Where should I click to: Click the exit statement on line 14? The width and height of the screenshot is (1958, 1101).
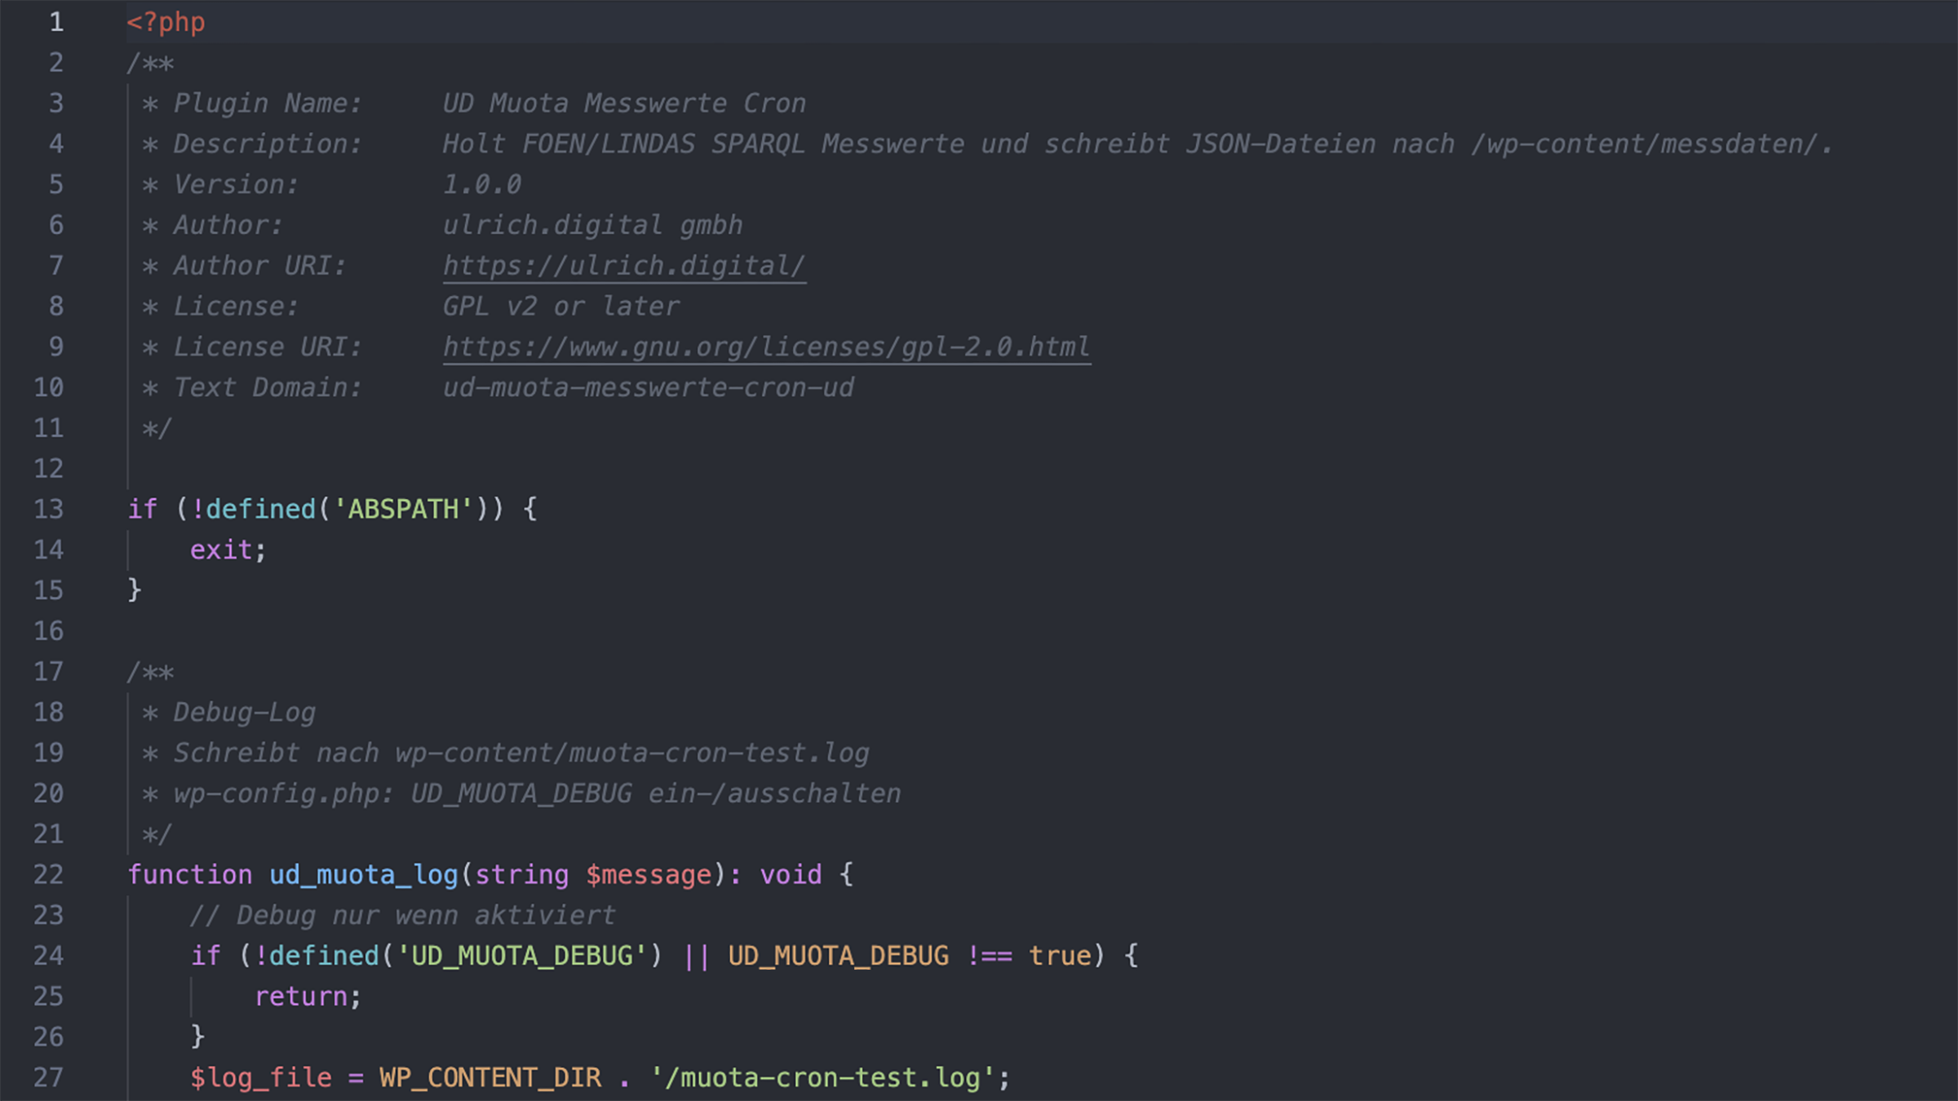click(221, 550)
